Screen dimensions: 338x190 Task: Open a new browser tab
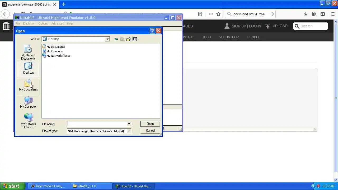click(x=63, y=4)
